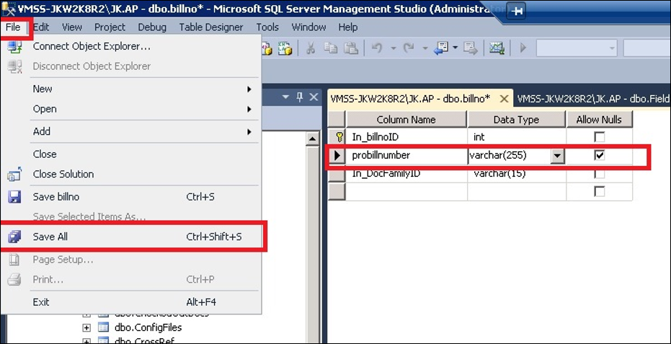Select dbo.ConfigFiles in Object Explorer
The image size is (671, 344).
point(148,327)
